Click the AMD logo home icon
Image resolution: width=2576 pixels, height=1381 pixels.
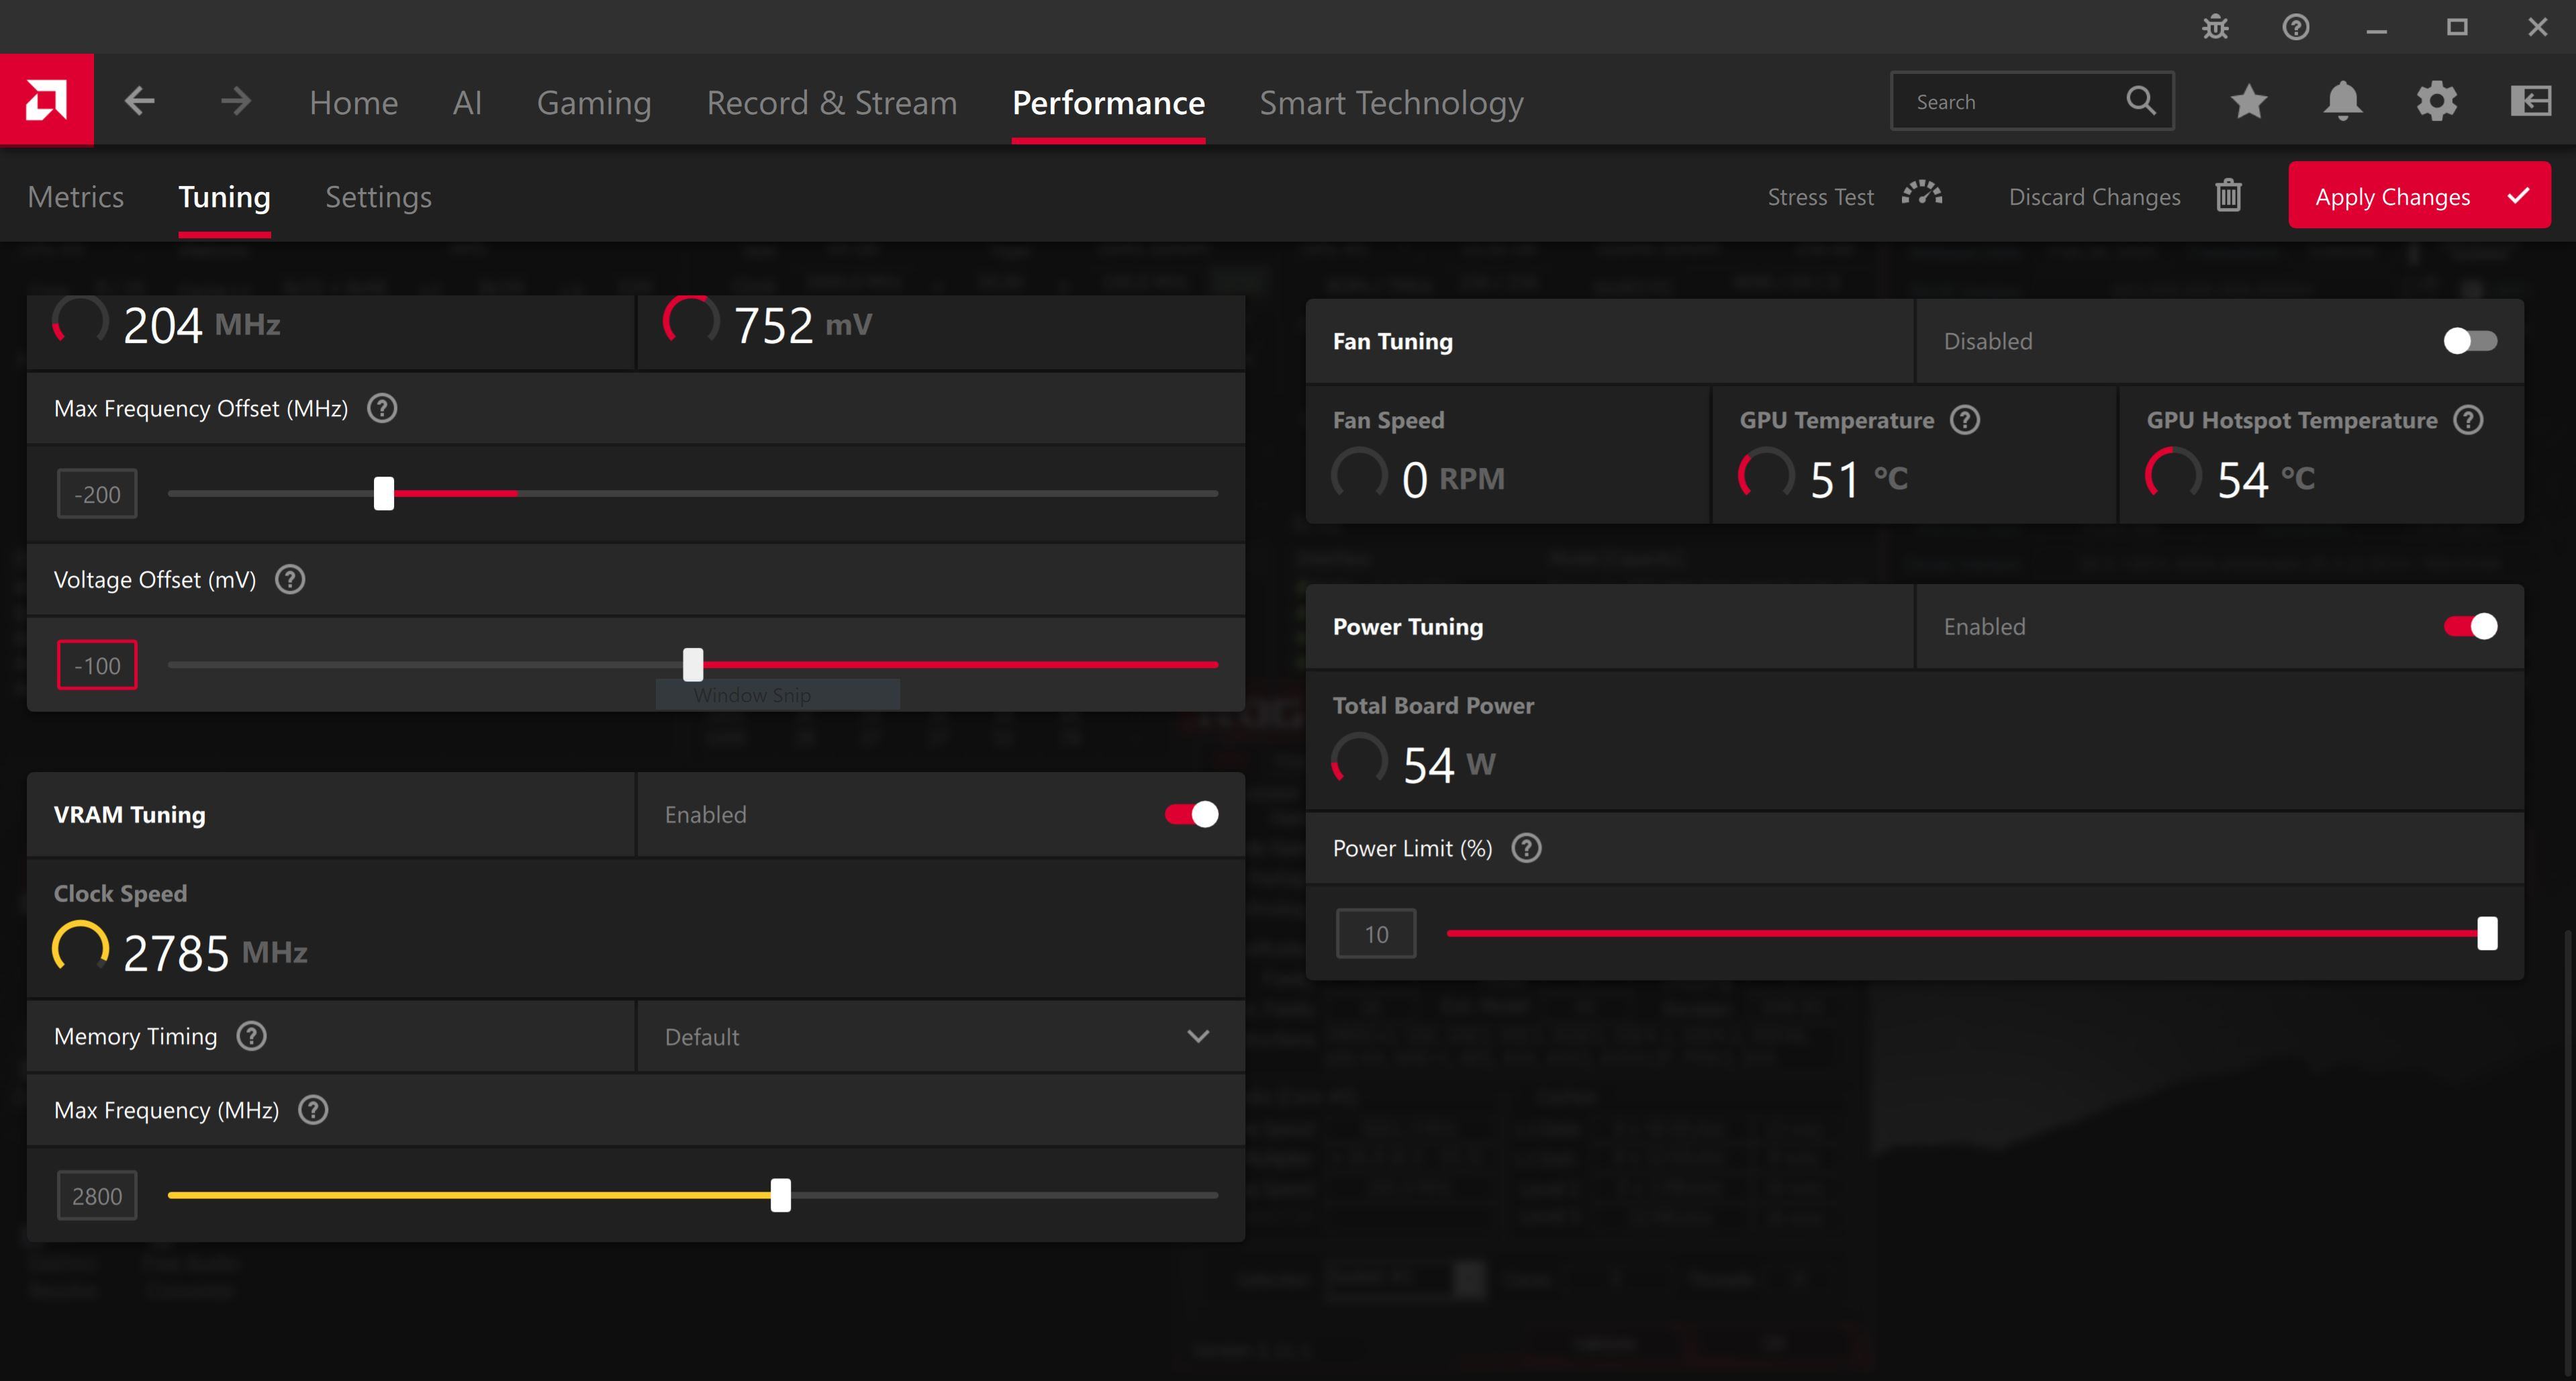coord(46,100)
